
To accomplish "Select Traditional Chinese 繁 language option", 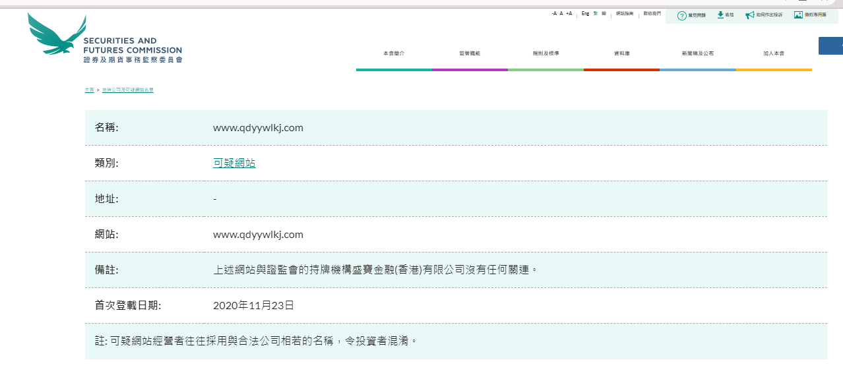I will [x=596, y=13].
